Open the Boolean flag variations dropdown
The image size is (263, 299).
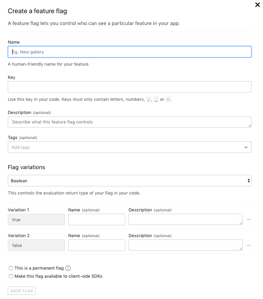[130, 181]
